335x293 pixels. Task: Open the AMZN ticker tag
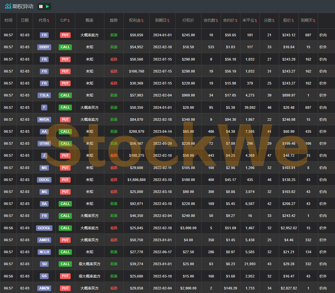click(x=44, y=288)
